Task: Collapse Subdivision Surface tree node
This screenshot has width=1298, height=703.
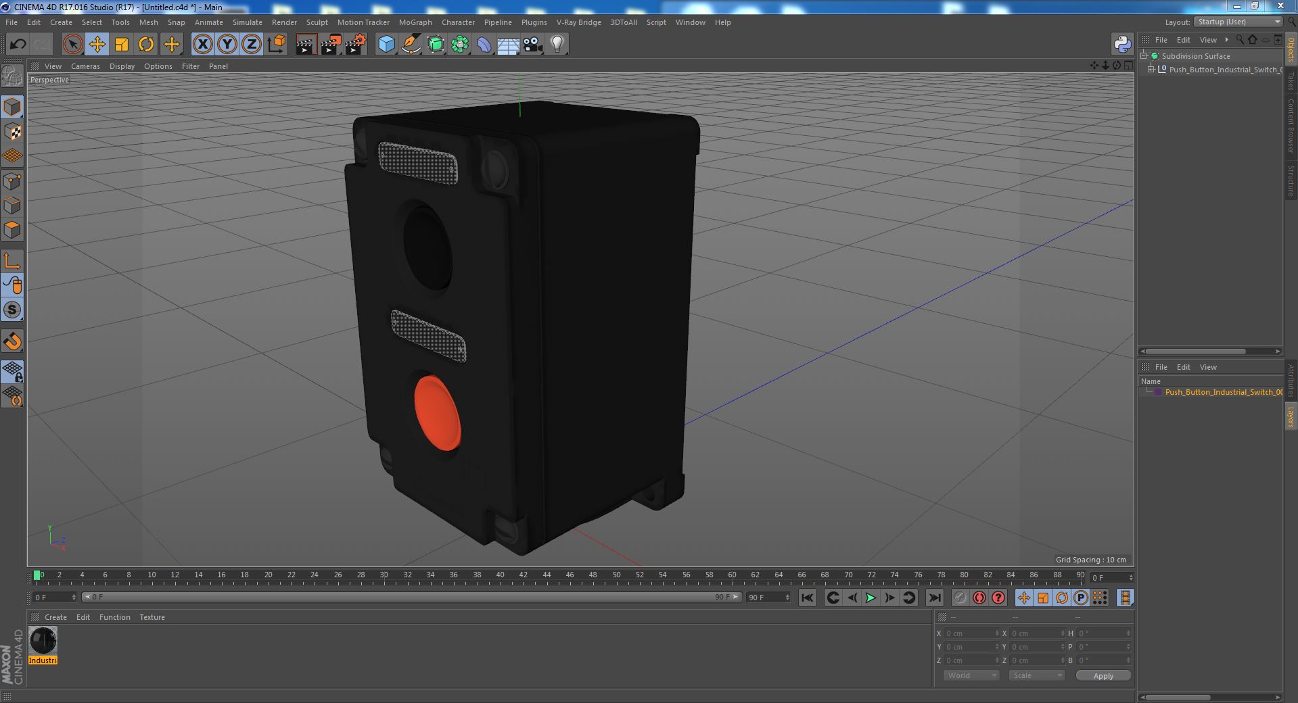Action: point(1144,56)
